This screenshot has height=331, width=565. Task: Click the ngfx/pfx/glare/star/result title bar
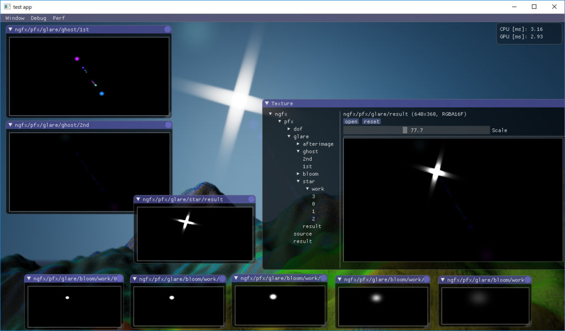[x=195, y=199]
